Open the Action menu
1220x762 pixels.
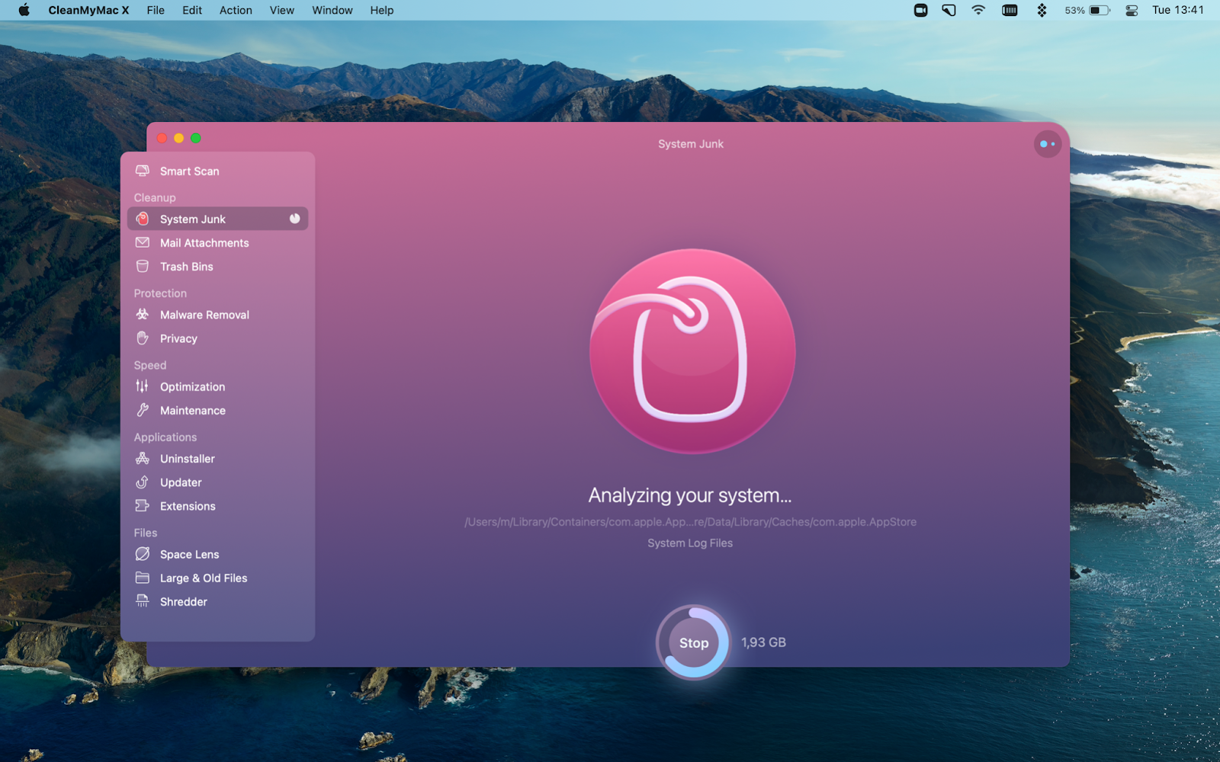point(236,10)
